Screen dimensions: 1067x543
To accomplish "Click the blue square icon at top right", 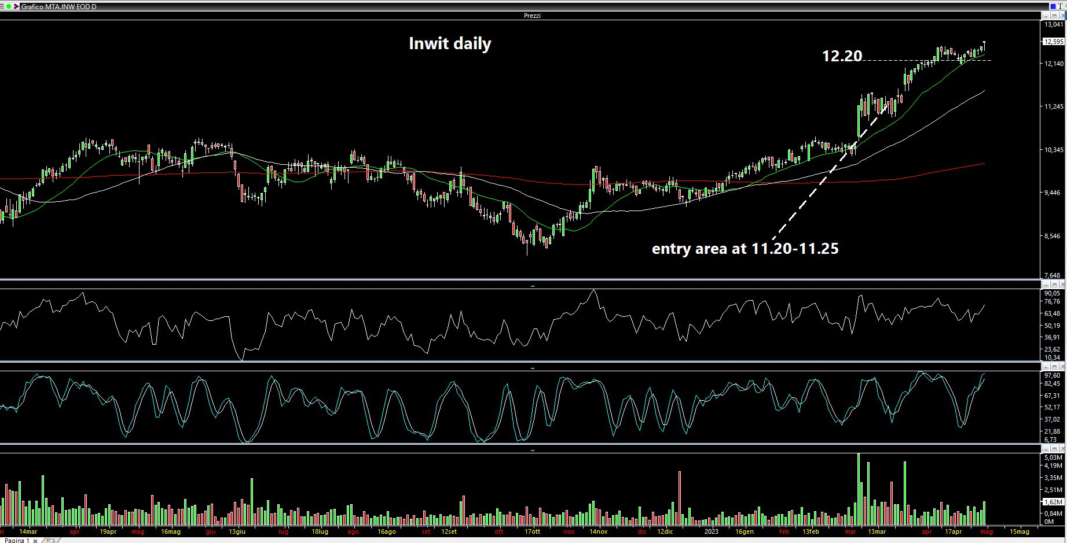I will point(1053,6).
